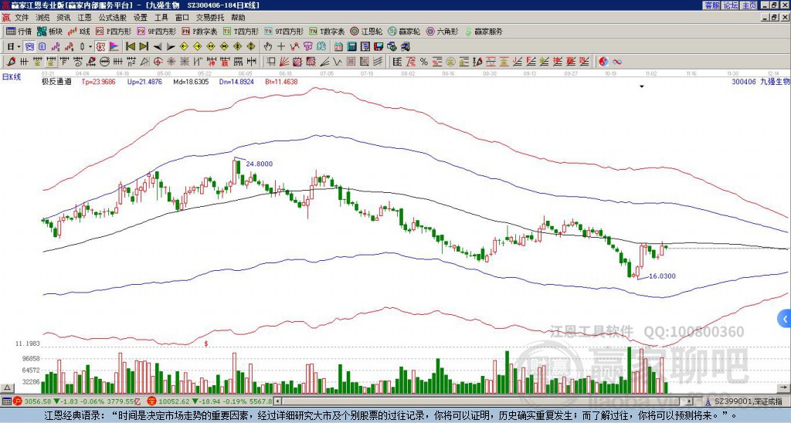This screenshot has height=423, width=791.
Task: Open the calculator icon
Action: (x=351, y=47)
